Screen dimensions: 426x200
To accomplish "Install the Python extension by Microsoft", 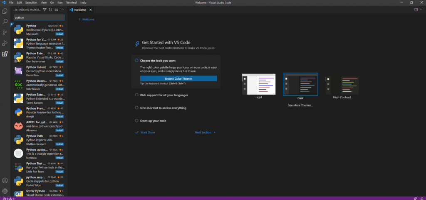I will click(x=60, y=34).
